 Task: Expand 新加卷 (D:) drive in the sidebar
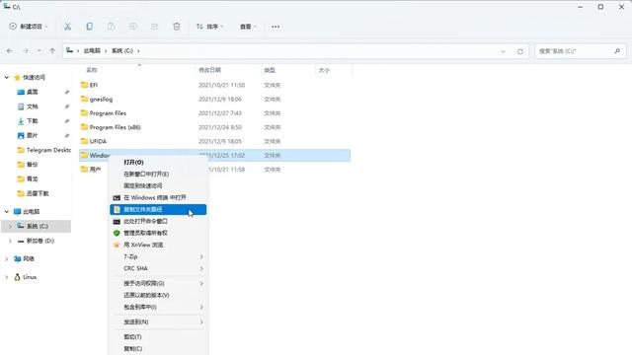[x=10, y=241]
